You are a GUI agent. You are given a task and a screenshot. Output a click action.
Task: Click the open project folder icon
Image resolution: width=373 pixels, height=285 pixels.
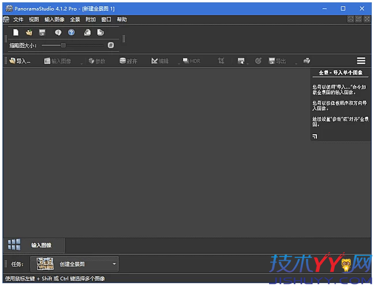(29, 32)
